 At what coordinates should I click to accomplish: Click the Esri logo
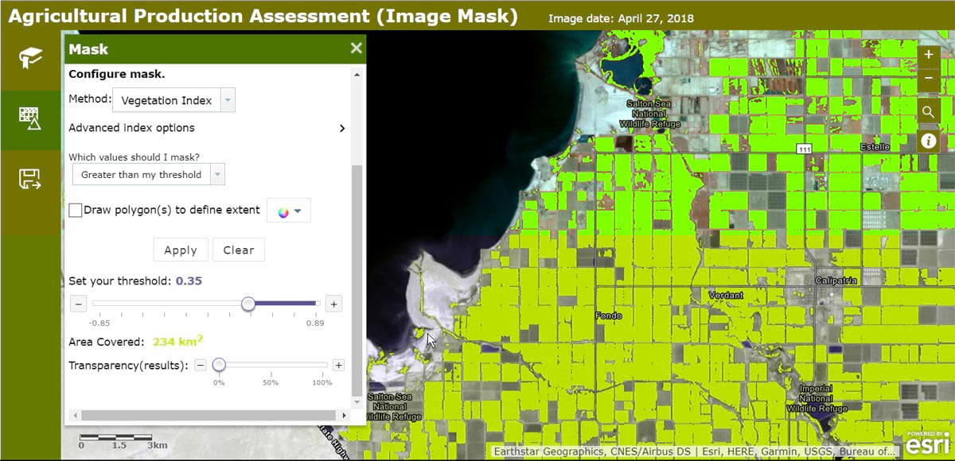pos(927,442)
